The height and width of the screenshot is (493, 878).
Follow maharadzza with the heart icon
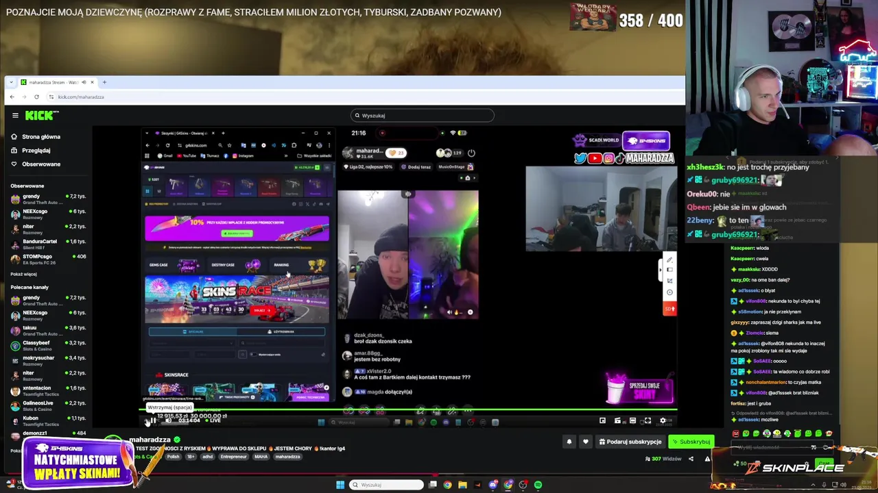coord(585,442)
